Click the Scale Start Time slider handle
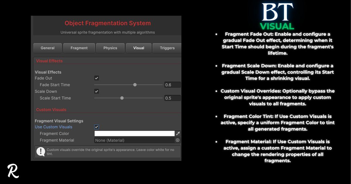 (122, 98)
